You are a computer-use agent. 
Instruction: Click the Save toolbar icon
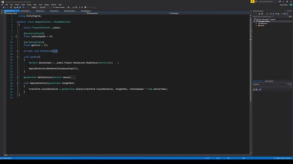point(17,7)
